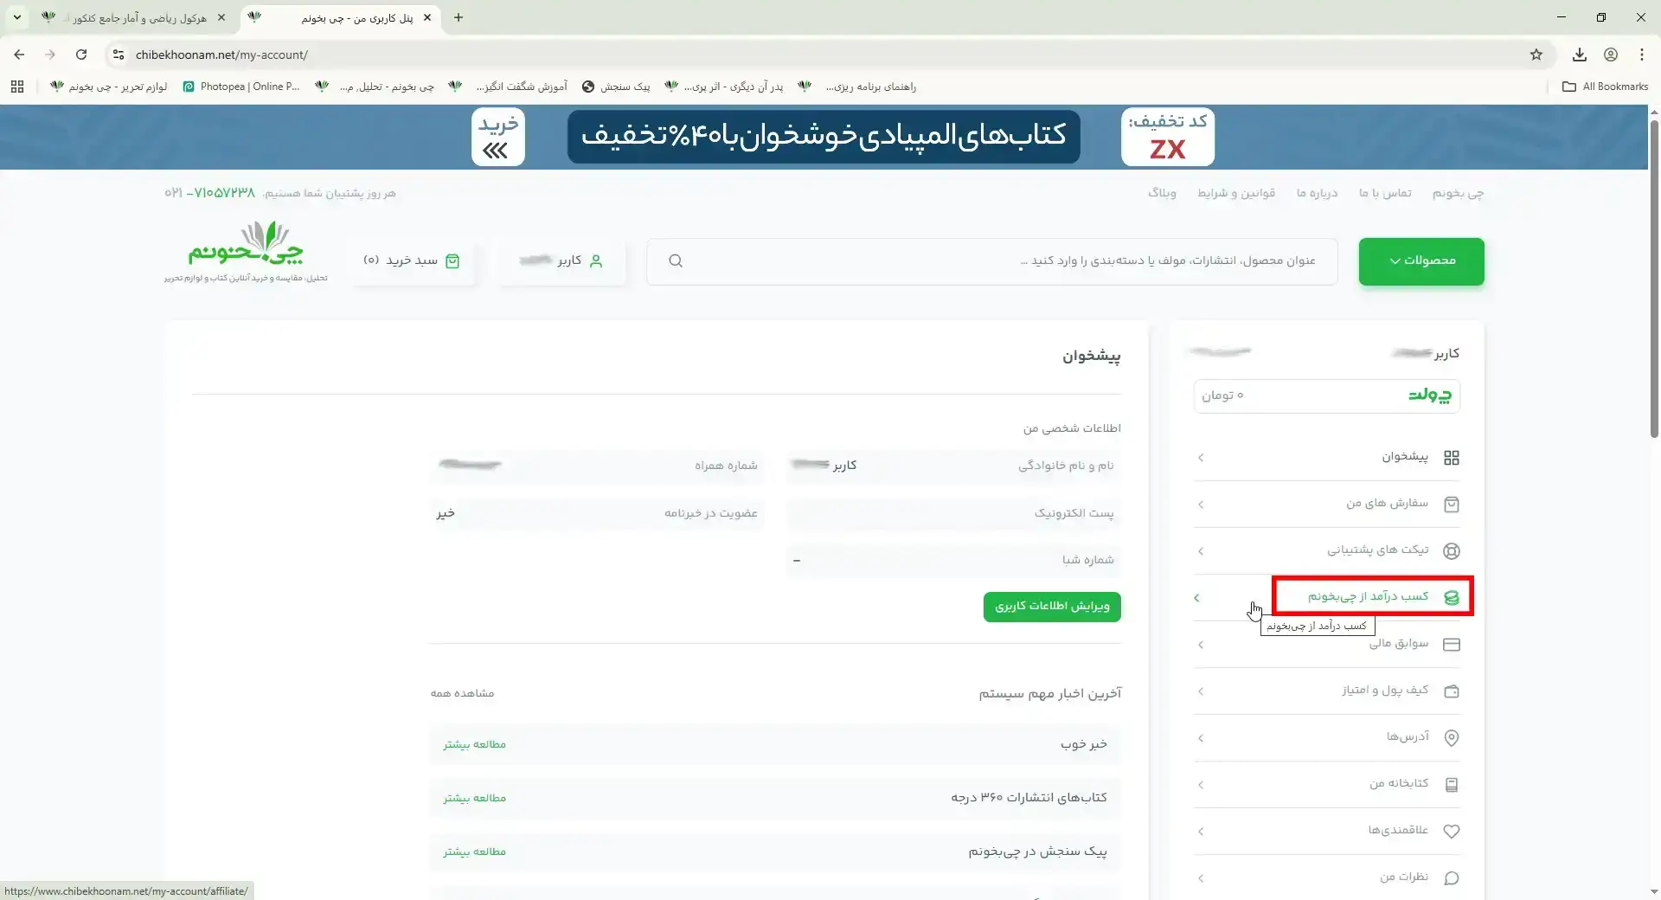Expand the سفارش های من chevron arrow
Screen dimensions: 1661x900
click(1201, 505)
